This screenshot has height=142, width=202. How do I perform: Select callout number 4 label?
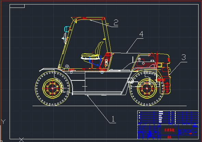(x=141, y=34)
